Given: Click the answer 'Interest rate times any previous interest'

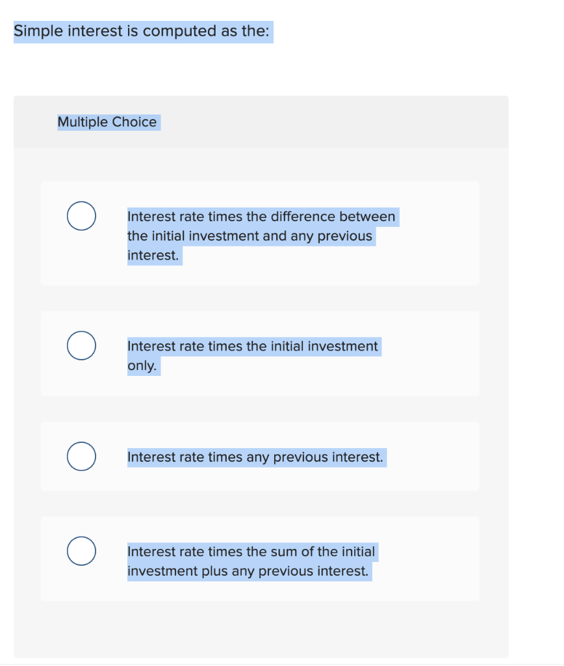Looking at the screenshot, I should pyautogui.click(x=256, y=457).
